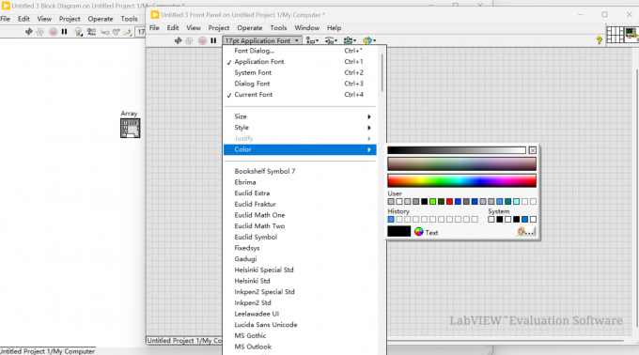Click Step Into icon in Block Diagram toolbar

[x=104, y=32]
